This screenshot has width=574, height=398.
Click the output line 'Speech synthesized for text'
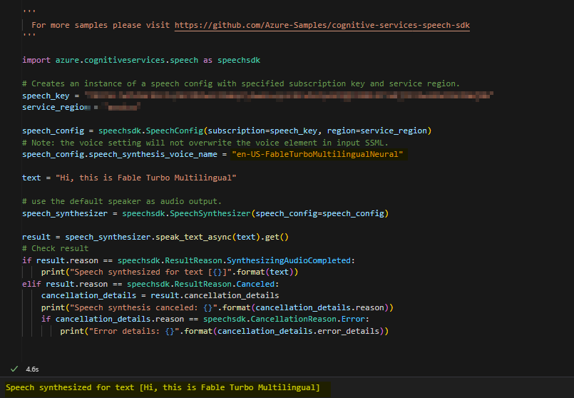(x=163, y=388)
